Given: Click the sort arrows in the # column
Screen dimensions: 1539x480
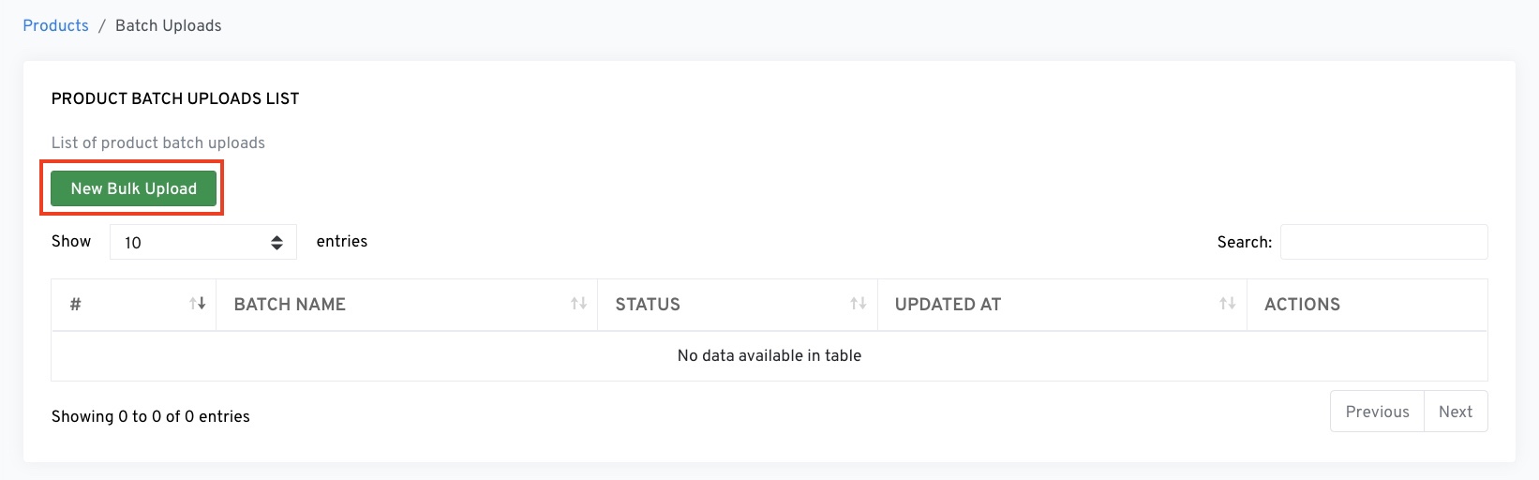Looking at the screenshot, I should tap(197, 304).
